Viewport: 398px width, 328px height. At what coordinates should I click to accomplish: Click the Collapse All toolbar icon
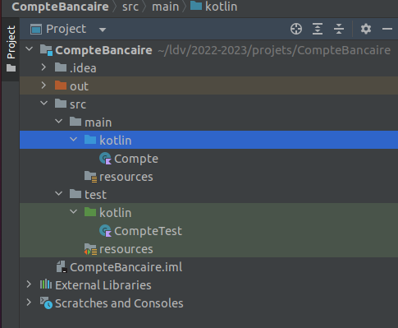339,29
